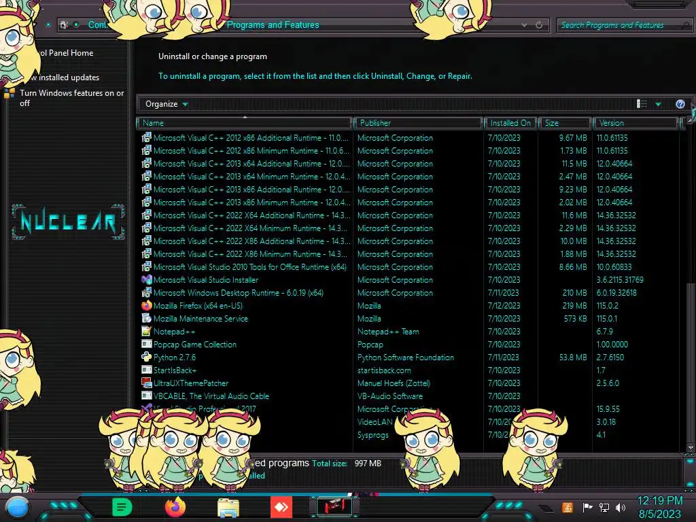Select the Microsoft Visual Studio Installer icon
This screenshot has height=522, width=696.
(x=147, y=279)
